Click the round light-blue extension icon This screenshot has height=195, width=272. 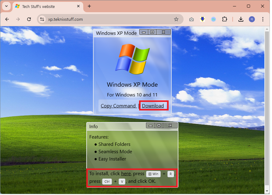pyautogui.click(x=213, y=19)
